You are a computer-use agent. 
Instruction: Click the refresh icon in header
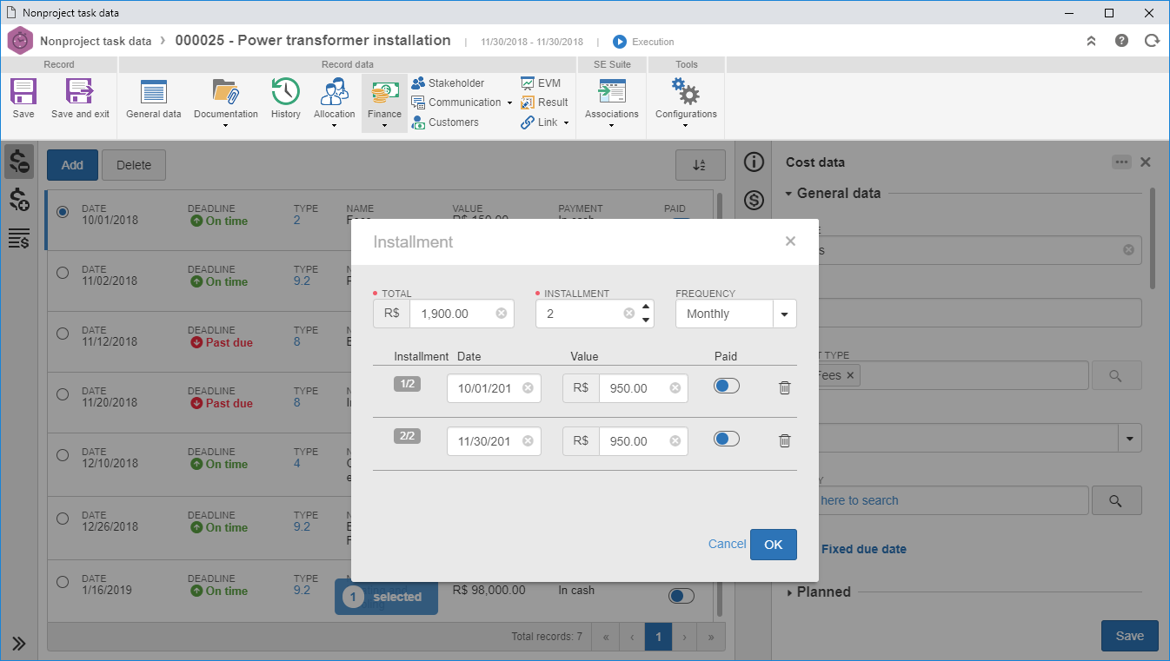(x=1152, y=41)
